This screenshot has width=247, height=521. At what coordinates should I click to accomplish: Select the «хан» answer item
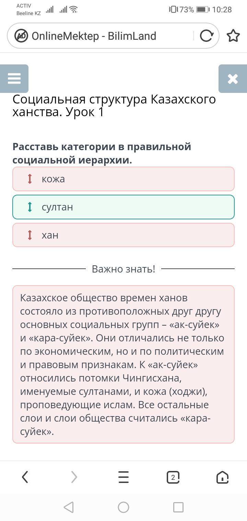pyautogui.click(x=123, y=235)
